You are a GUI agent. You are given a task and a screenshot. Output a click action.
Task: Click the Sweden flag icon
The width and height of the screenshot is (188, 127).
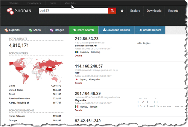pyautogui.click(x=77, y=52)
